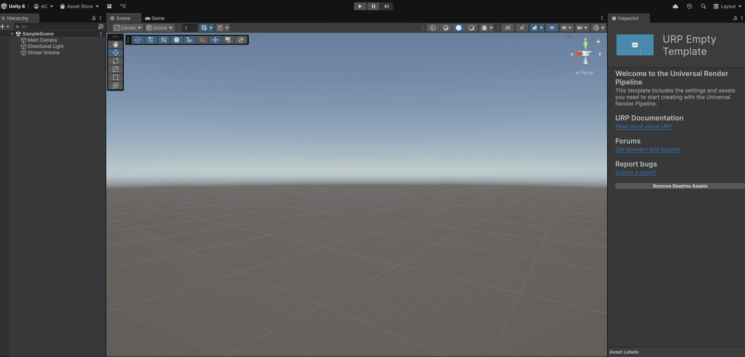Screen dimensions: 745x357
Task: Select the Rotate tool
Action: [x=115, y=61]
